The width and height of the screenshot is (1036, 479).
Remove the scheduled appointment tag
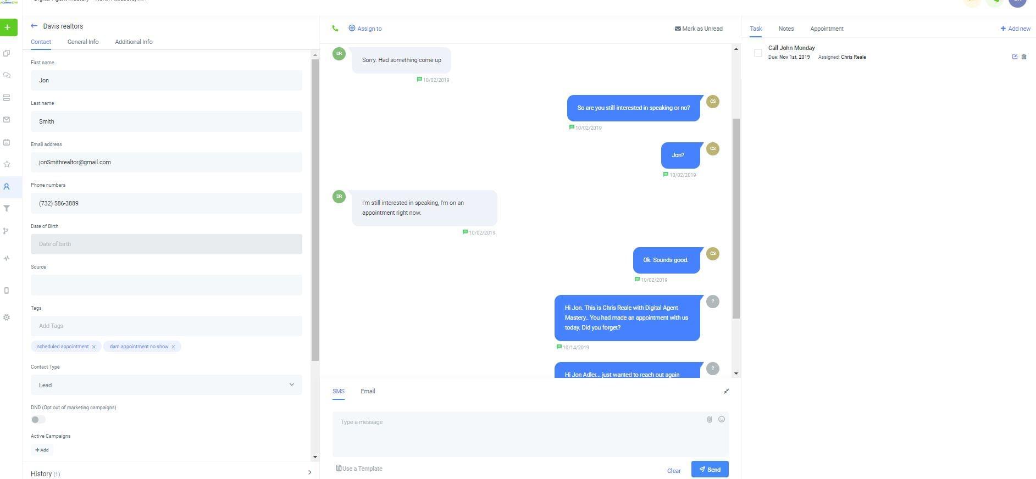pyautogui.click(x=94, y=347)
